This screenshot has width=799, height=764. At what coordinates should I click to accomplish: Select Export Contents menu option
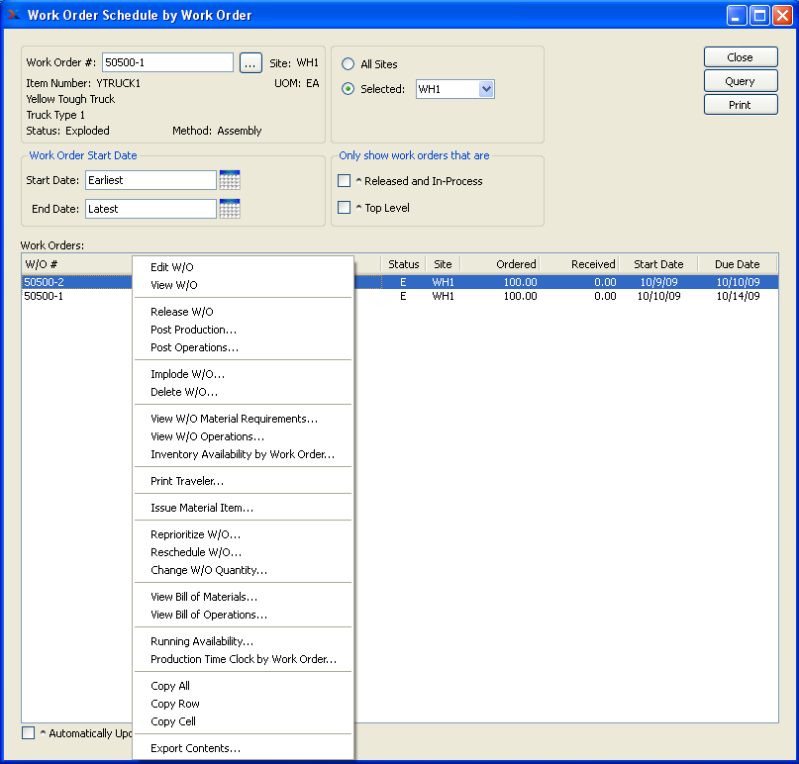[195, 748]
